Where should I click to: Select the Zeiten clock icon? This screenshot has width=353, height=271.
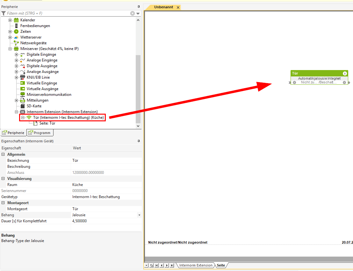coord(16,32)
